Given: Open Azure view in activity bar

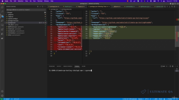Looking at the screenshot, I should [2, 34].
